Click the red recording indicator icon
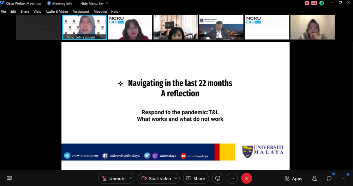 [307, 3]
